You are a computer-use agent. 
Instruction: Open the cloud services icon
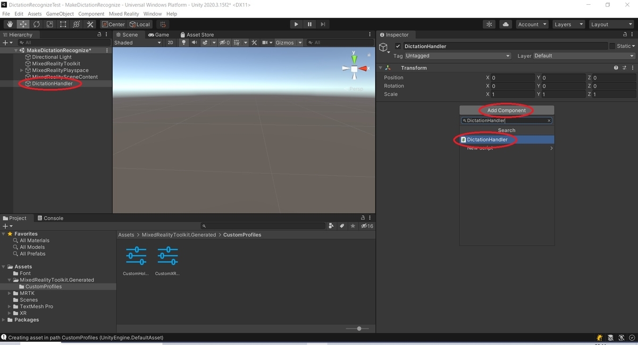[x=506, y=24]
